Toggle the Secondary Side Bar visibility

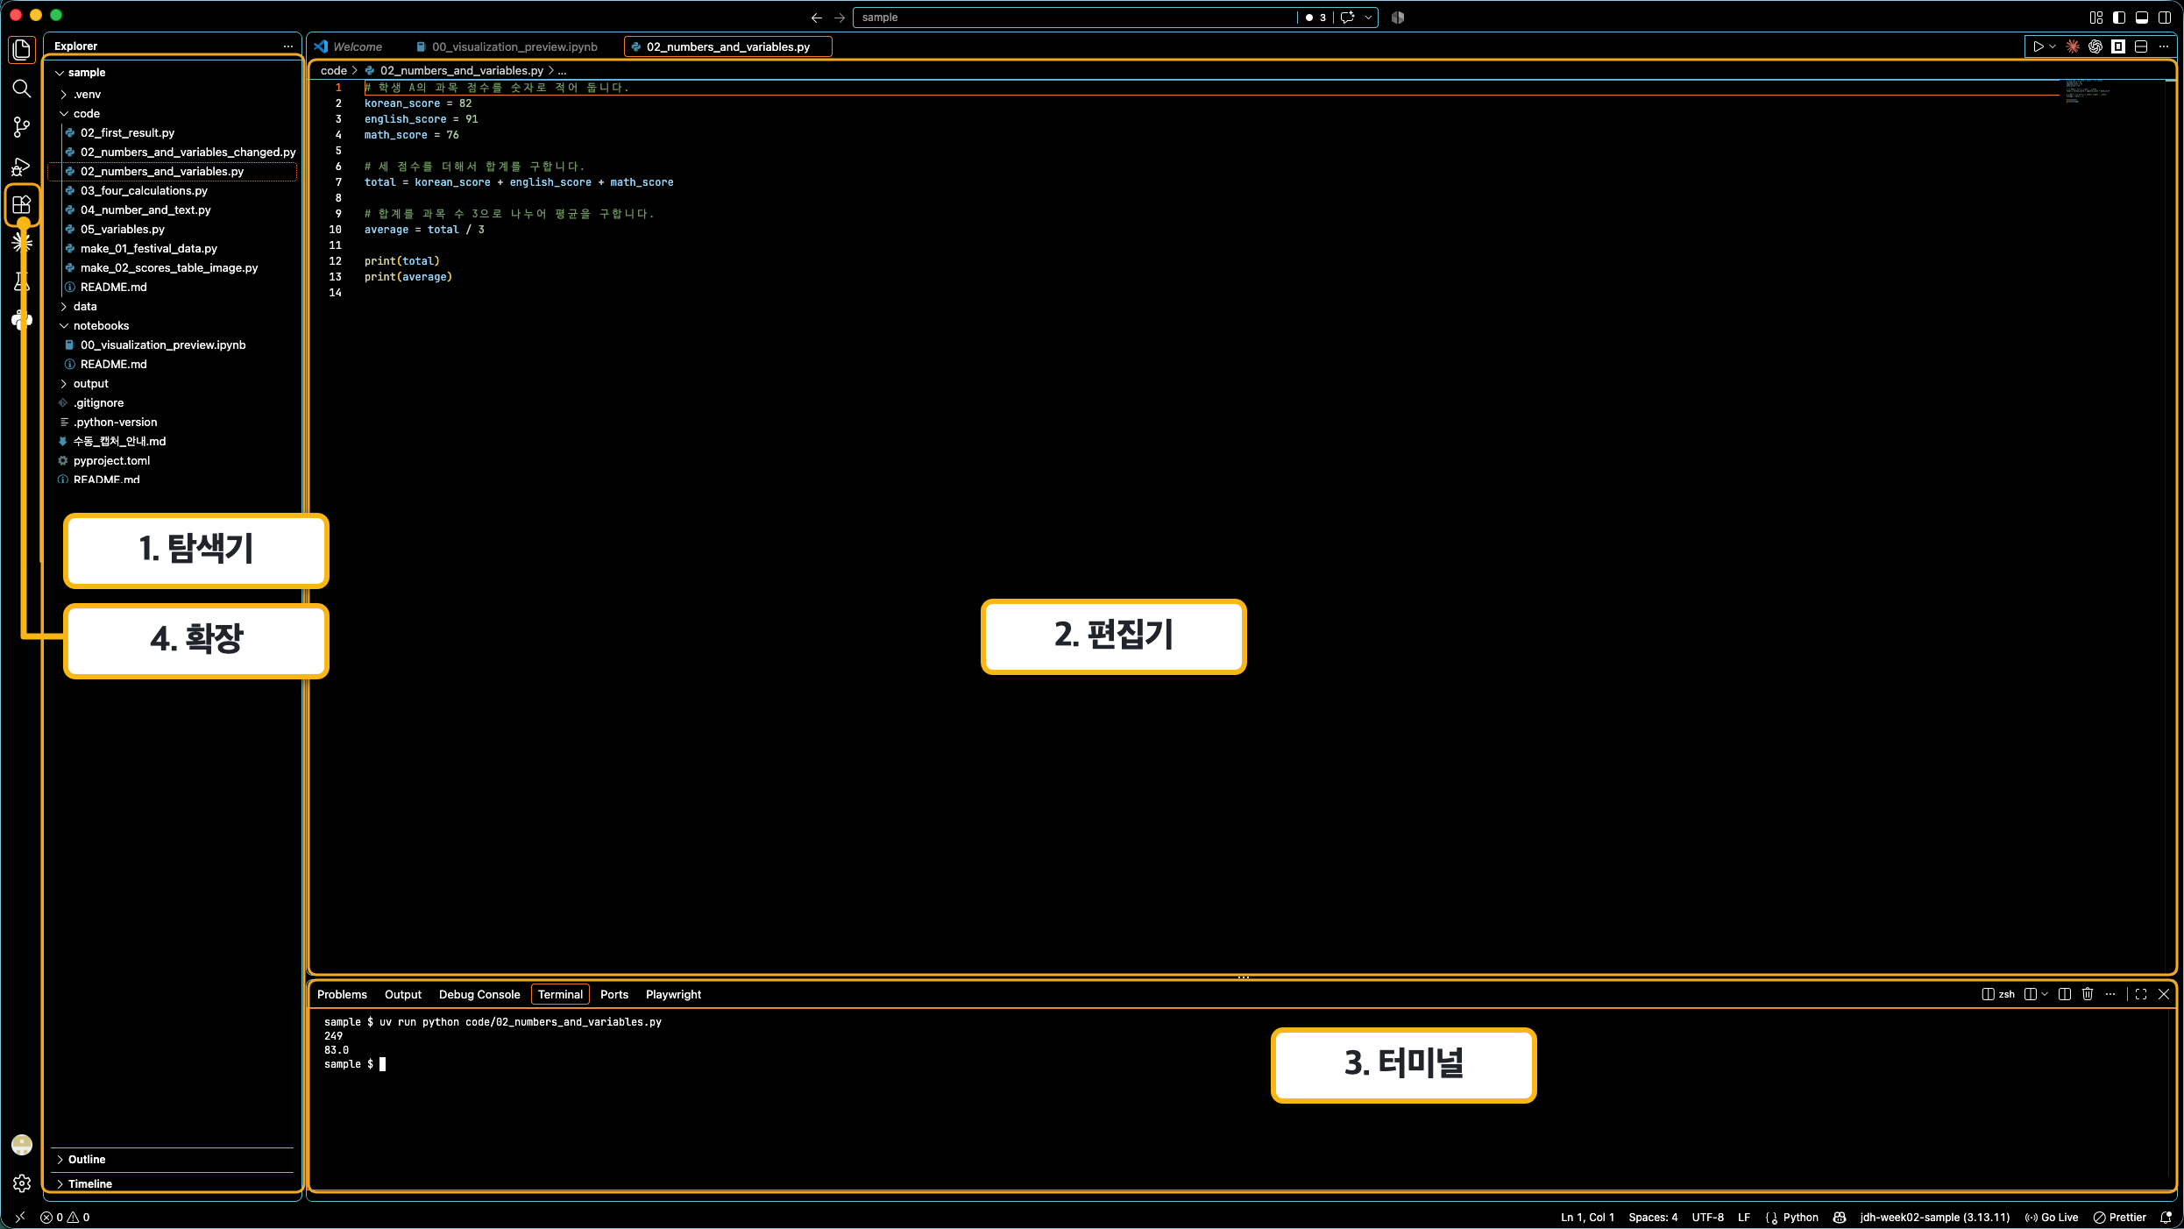[x=2165, y=18]
